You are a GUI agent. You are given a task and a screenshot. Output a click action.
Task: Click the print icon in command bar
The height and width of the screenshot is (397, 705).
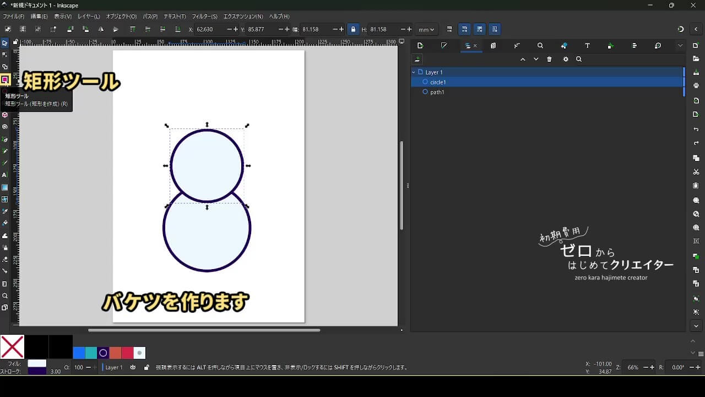pyautogui.click(x=696, y=85)
